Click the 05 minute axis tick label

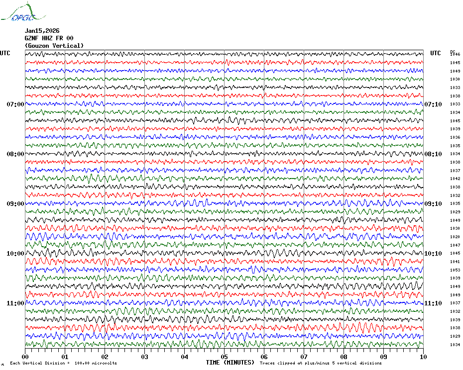pyautogui.click(x=225, y=357)
